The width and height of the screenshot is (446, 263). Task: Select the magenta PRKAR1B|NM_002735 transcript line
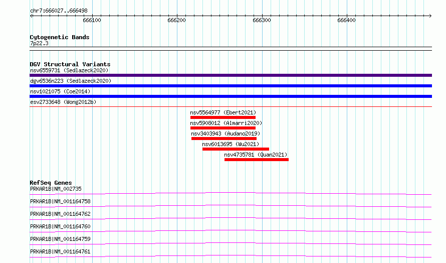(231, 193)
